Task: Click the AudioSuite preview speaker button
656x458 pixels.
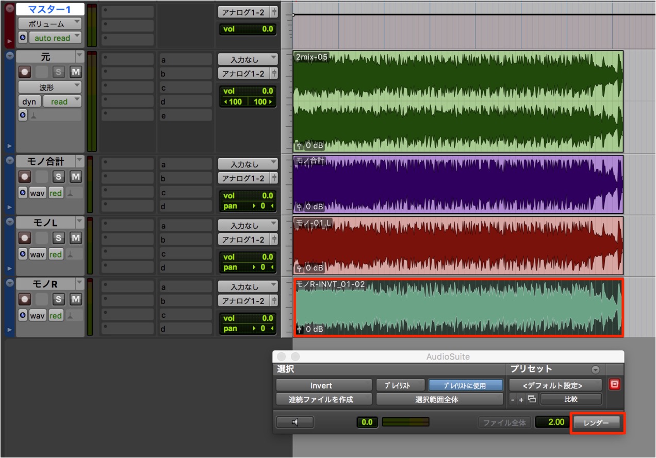Action: [295, 422]
